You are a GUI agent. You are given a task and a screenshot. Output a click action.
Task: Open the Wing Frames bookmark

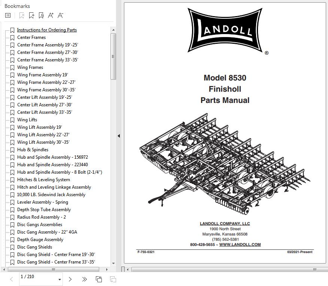30,67
